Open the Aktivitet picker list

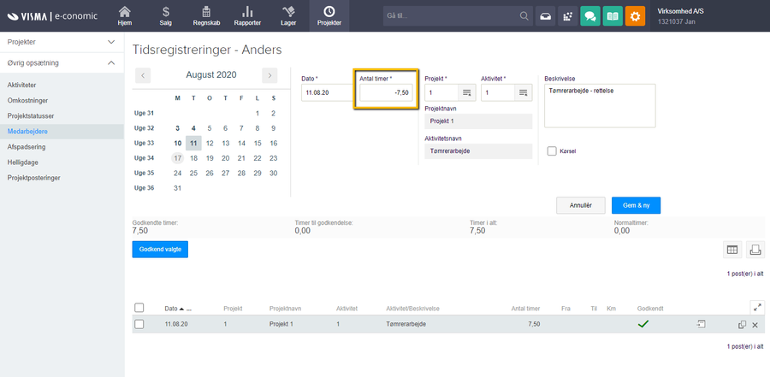coord(523,92)
